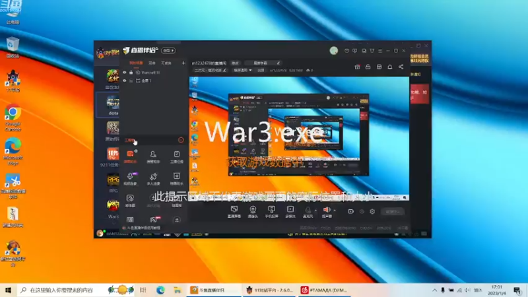Click the toolbox header label

(x=129, y=140)
